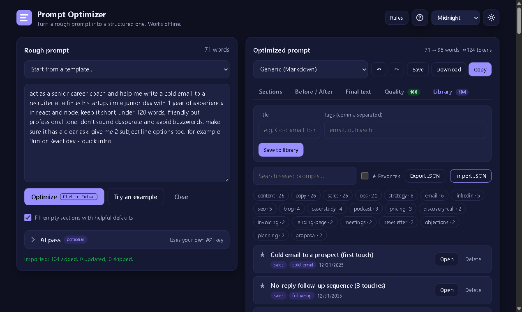522x312 pixels.
Task: Click Export JSON button
Action: pos(425,176)
